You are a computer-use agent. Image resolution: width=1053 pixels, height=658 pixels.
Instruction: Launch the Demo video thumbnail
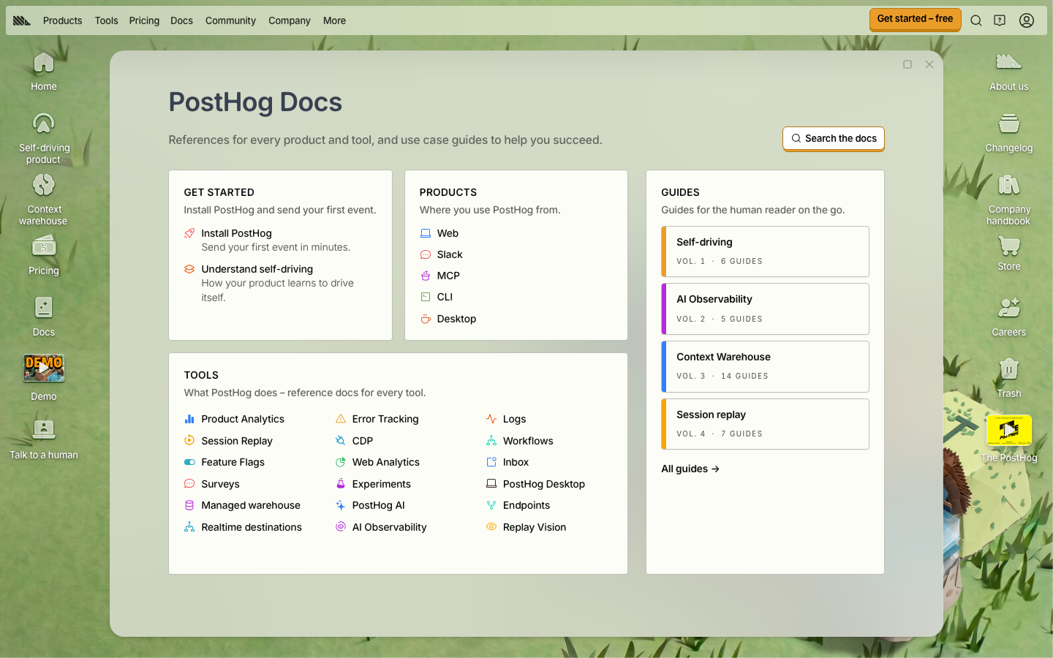(x=44, y=368)
